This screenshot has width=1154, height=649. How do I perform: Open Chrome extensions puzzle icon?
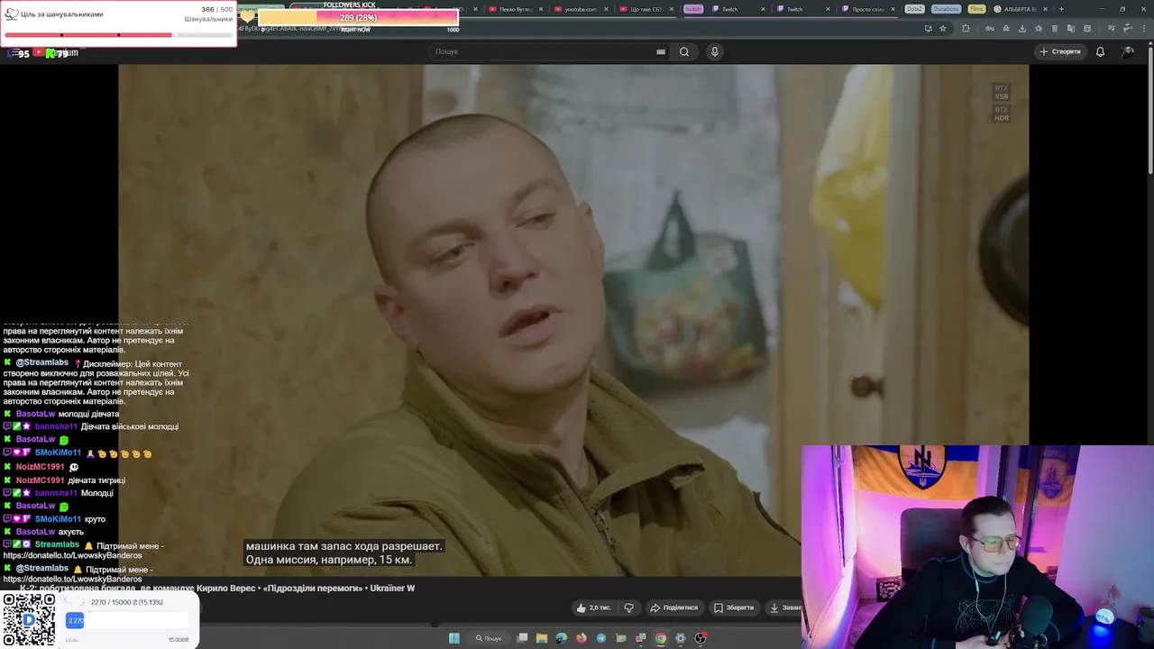[x=966, y=28]
